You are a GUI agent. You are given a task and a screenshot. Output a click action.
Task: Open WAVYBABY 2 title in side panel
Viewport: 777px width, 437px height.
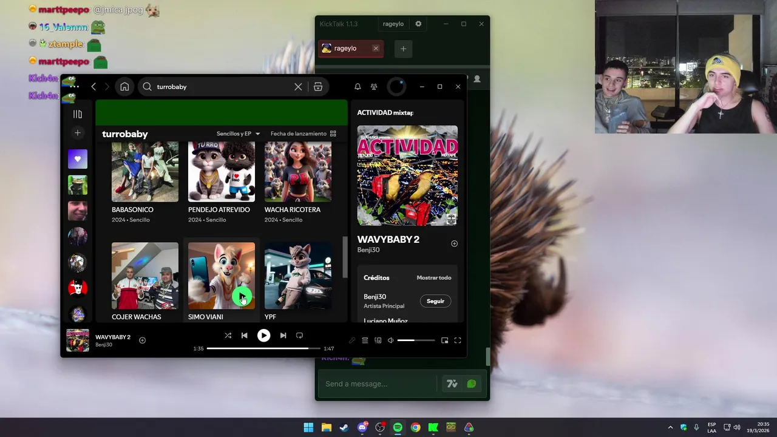point(388,239)
